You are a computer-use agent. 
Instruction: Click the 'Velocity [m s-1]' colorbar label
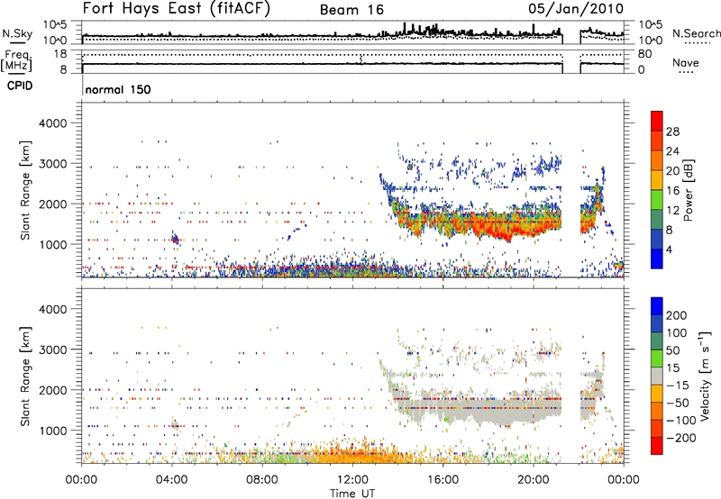[705, 376]
